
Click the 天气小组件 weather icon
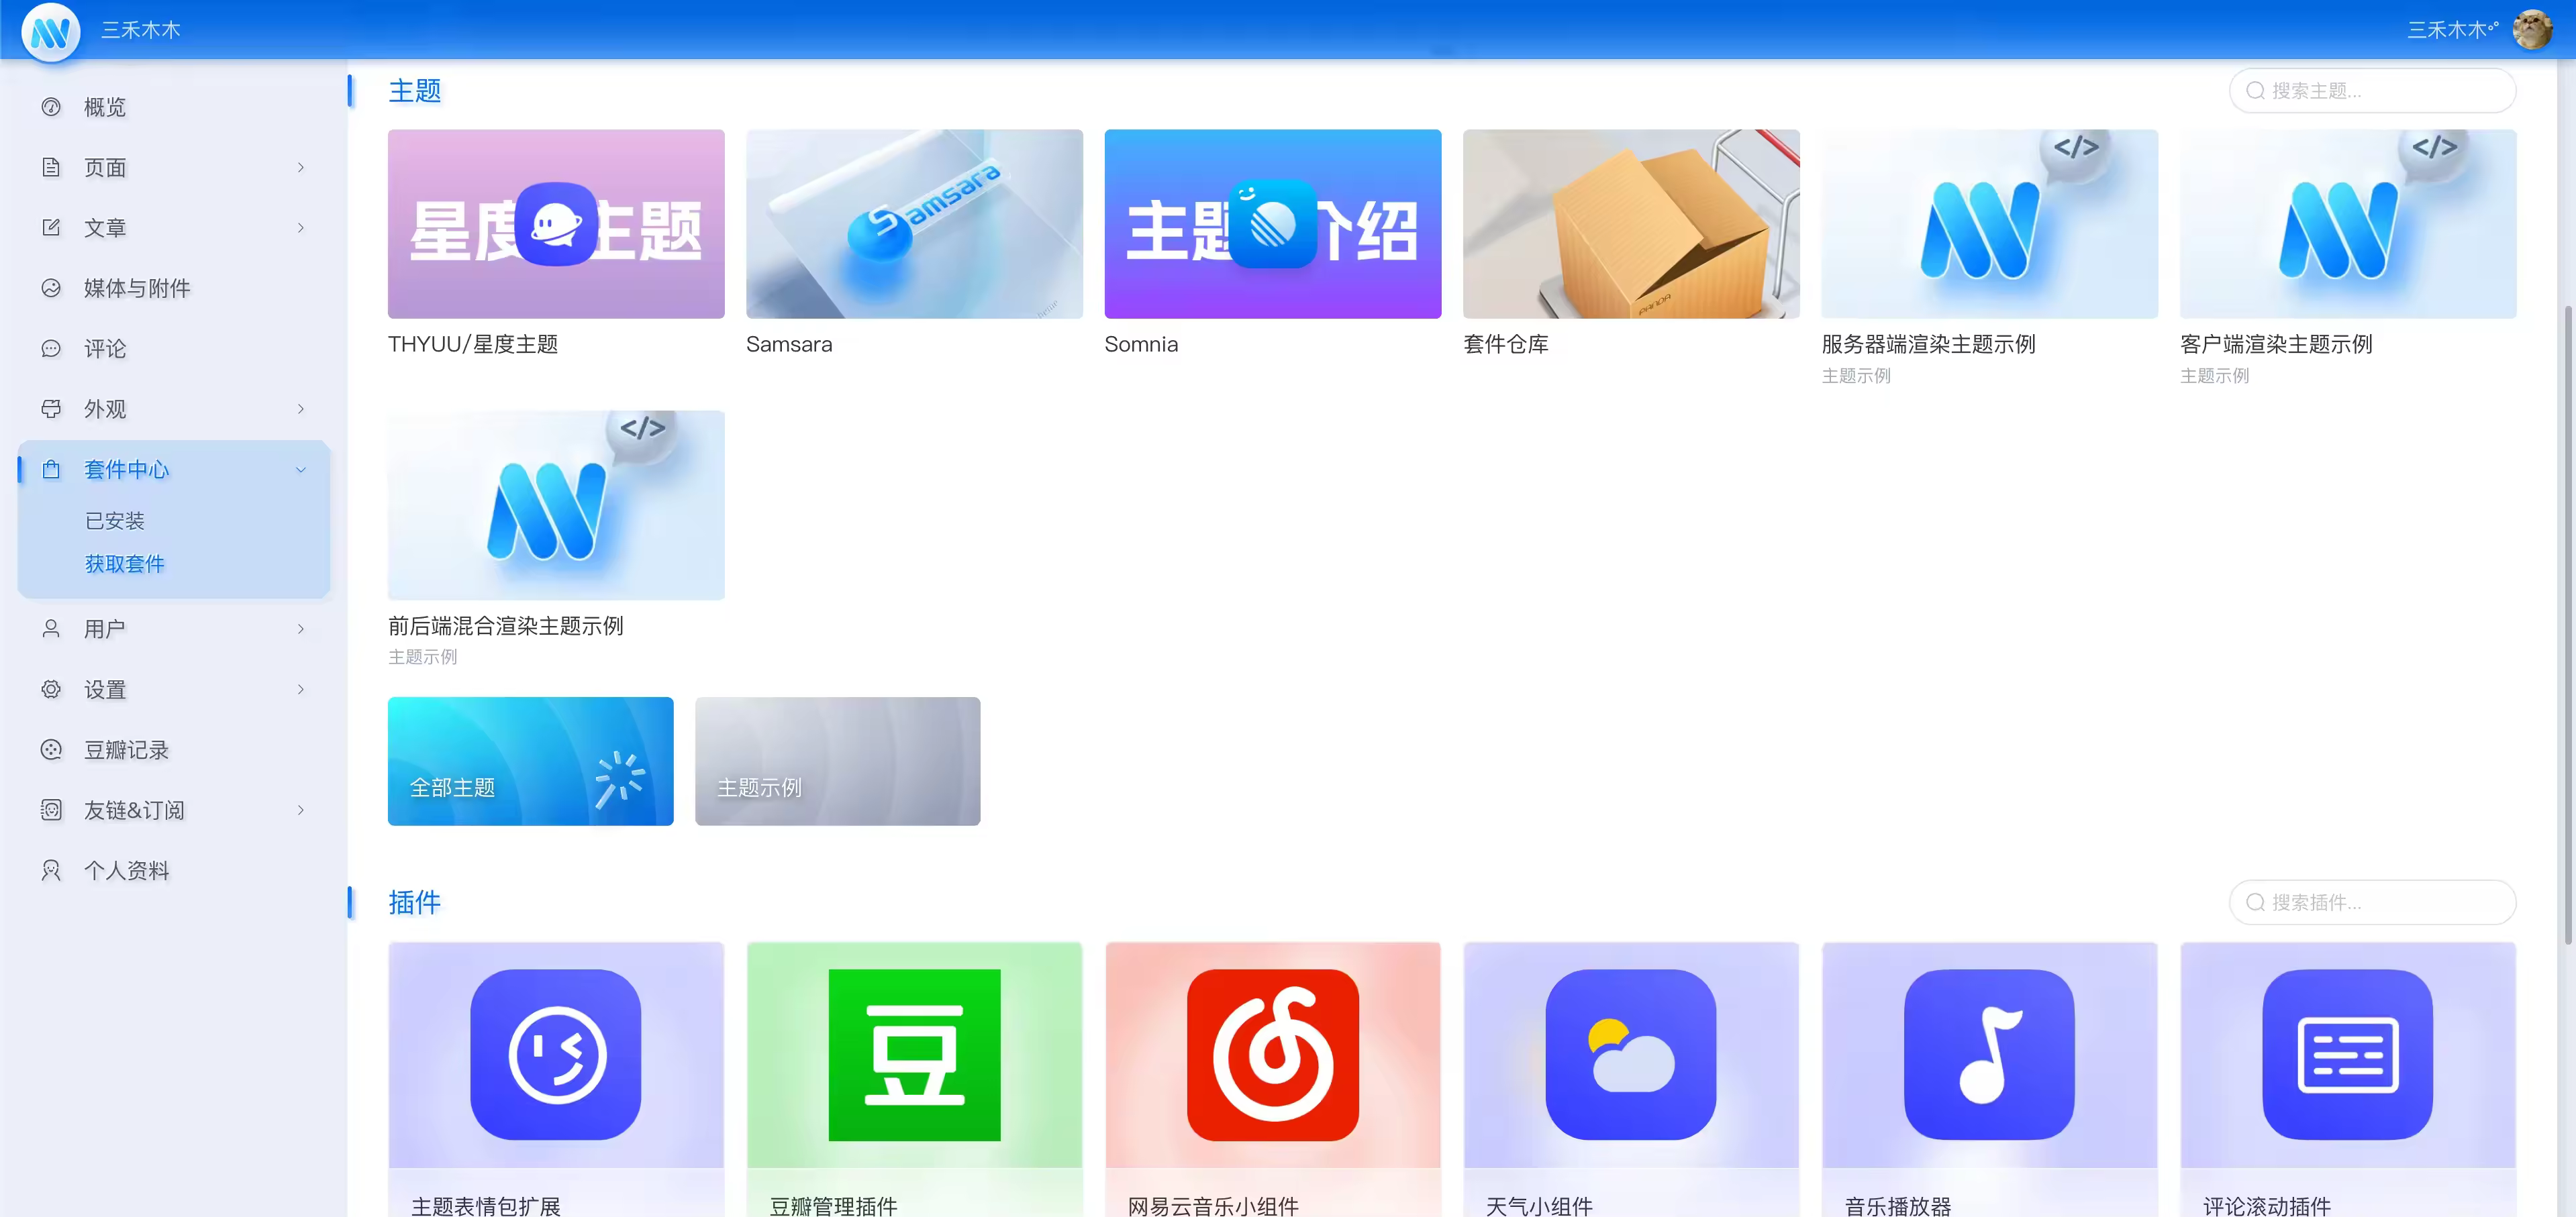1631,1054
